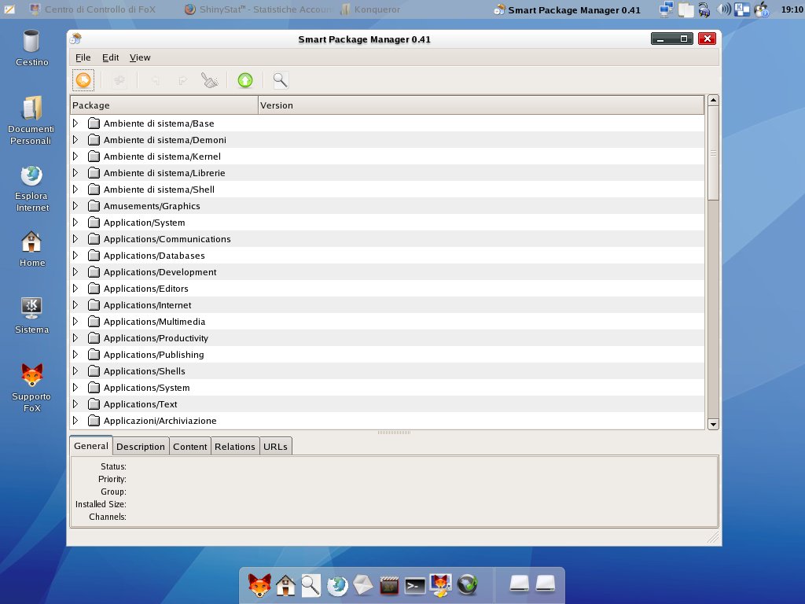Open the File menu
The height and width of the screenshot is (604, 805).
coord(83,57)
